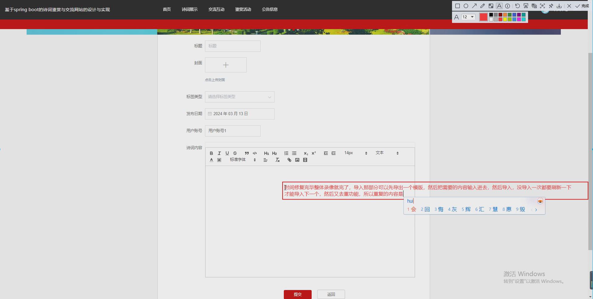The width and height of the screenshot is (593, 299).
Task: Expand the 标签类型 tag type dropdown
Action: (x=240, y=97)
